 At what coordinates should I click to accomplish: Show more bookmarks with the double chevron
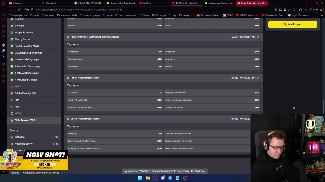(x=322, y=15)
